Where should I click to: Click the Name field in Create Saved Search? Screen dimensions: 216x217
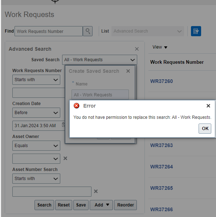coord(100,95)
